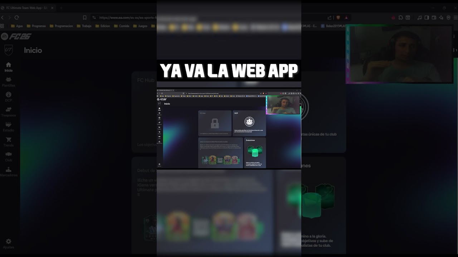This screenshot has width=458, height=257.
Task: Open a new tab in the large browser
Action: click(x=61, y=8)
